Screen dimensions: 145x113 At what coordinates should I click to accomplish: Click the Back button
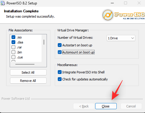pyautogui.click(x=84, y=106)
